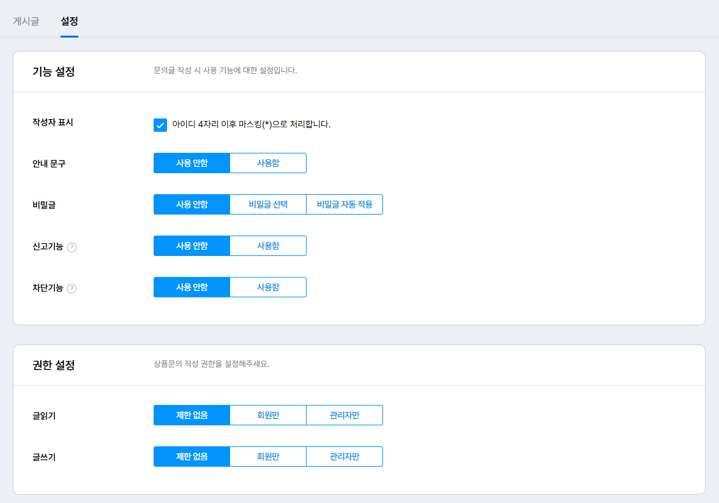Set 글쓰기 to 회원만

pyautogui.click(x=268, y=457)
